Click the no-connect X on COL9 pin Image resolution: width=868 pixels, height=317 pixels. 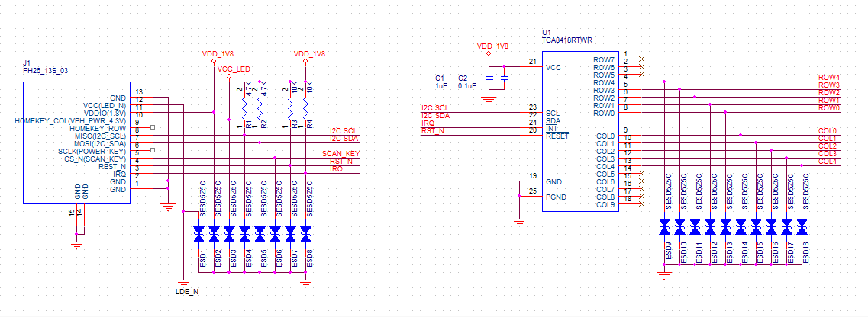641,203
